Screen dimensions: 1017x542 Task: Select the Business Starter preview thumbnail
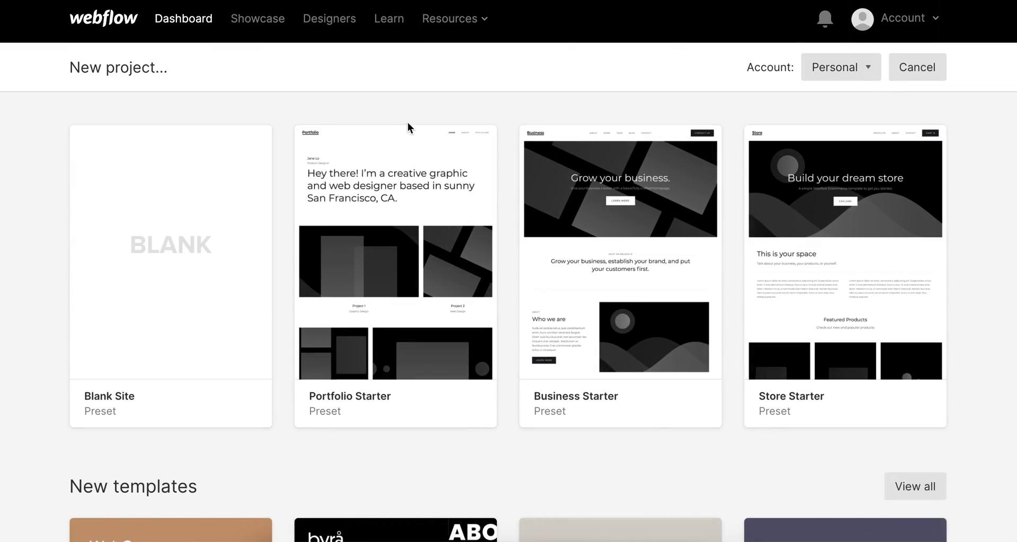[x=620, y=252]
